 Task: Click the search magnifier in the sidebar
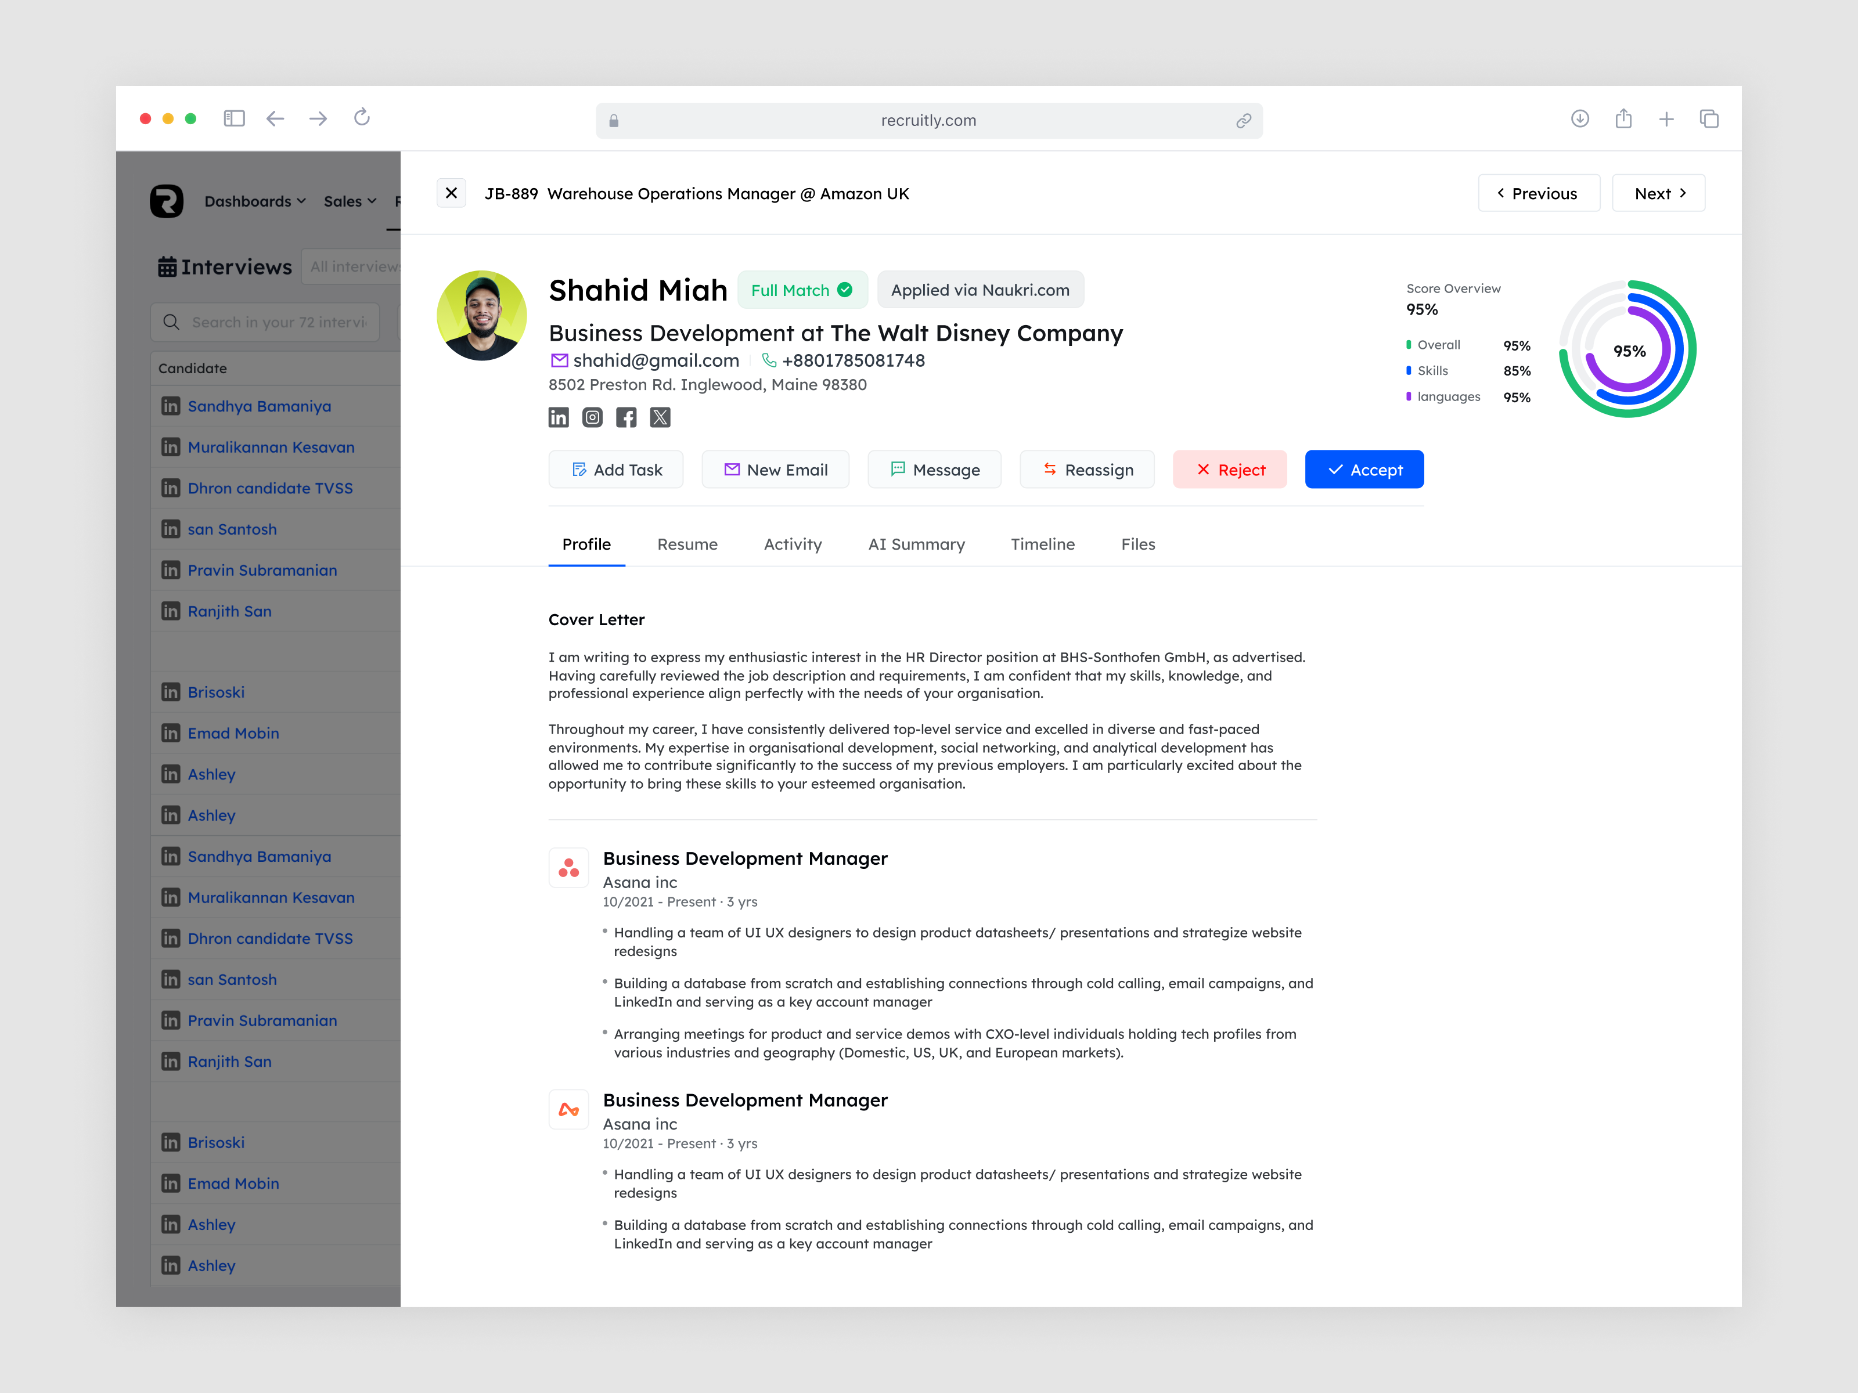(171, 322)
